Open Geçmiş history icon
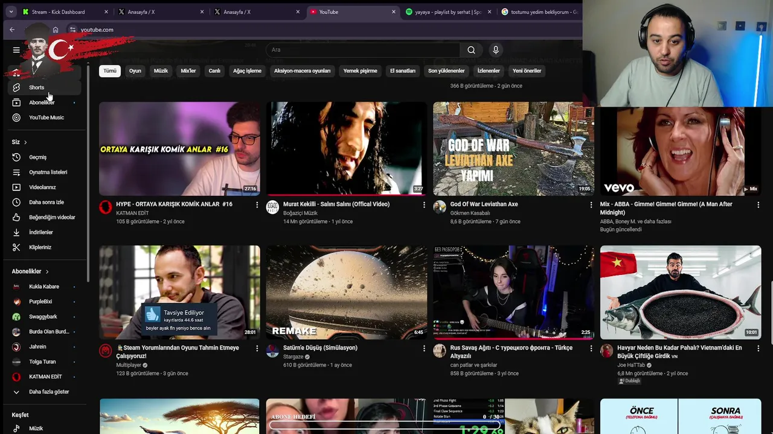 tap(16, 157)
